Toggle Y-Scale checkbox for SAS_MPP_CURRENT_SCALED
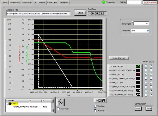The image size is (158, 116). click(146, 78)
